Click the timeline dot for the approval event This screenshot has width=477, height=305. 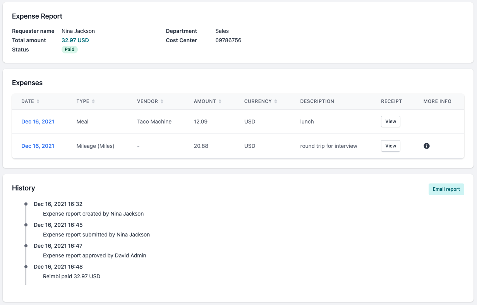26,246
